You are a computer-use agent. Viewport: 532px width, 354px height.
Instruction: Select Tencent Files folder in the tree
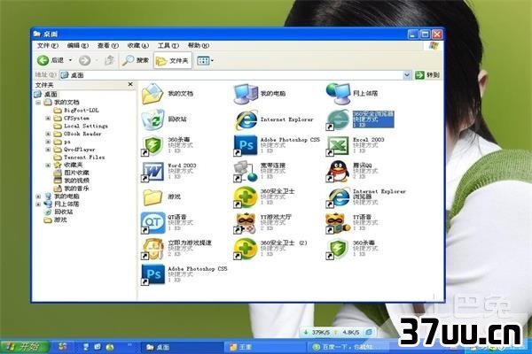[x=84, y=158]
